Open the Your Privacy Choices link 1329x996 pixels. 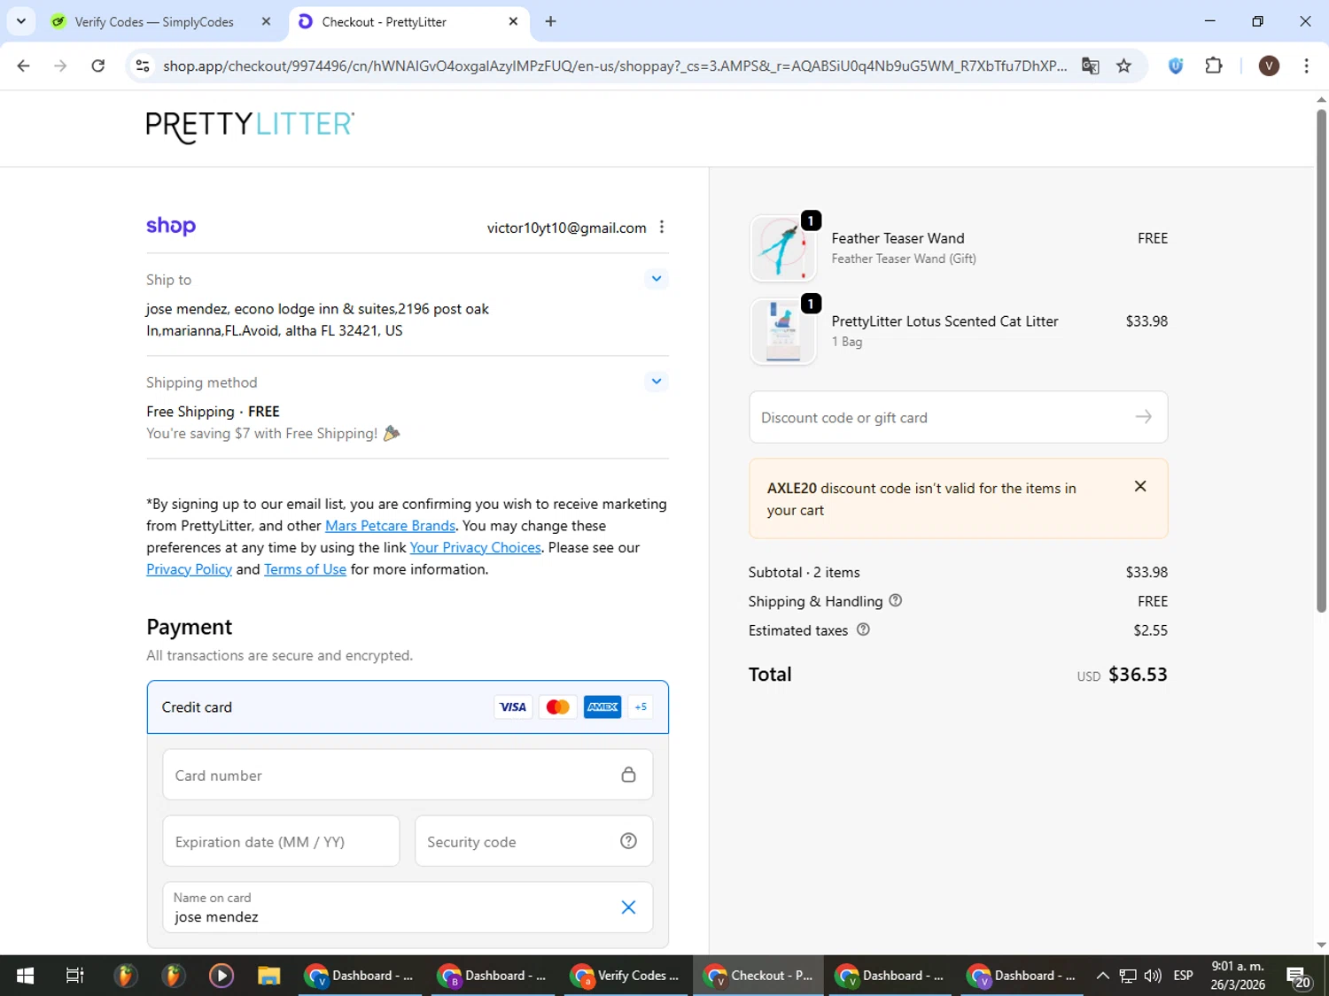475,548
